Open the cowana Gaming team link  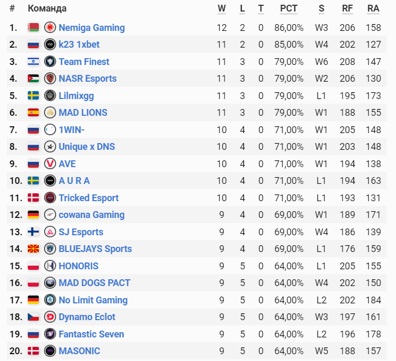(91, 215)
